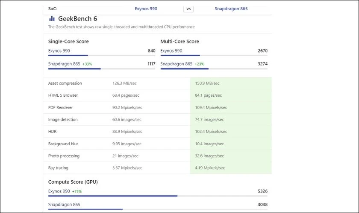This screenshot has height=213, width=359.
Task: Select the Asset compression row label
Action: click(x=65, y=83)
